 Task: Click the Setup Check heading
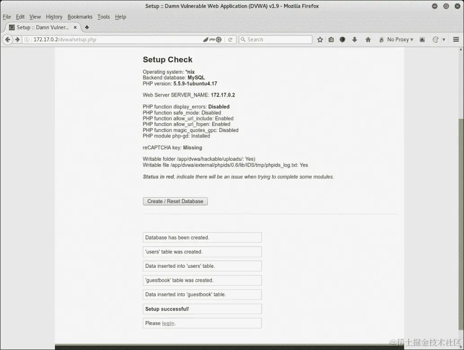pos(168,59)
